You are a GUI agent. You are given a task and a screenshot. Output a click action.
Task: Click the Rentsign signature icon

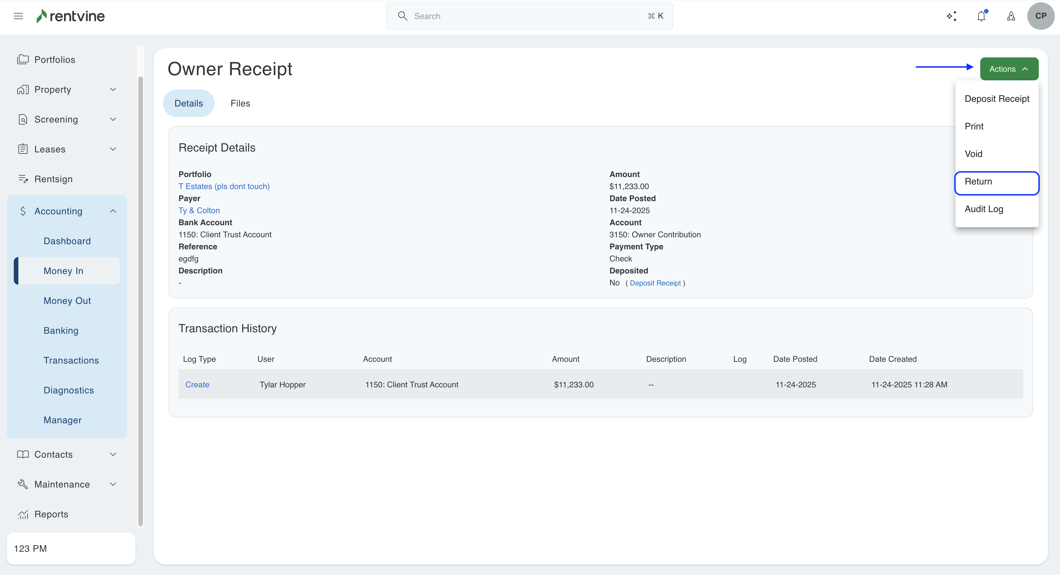pyautogui.click(x=23, y=179)
